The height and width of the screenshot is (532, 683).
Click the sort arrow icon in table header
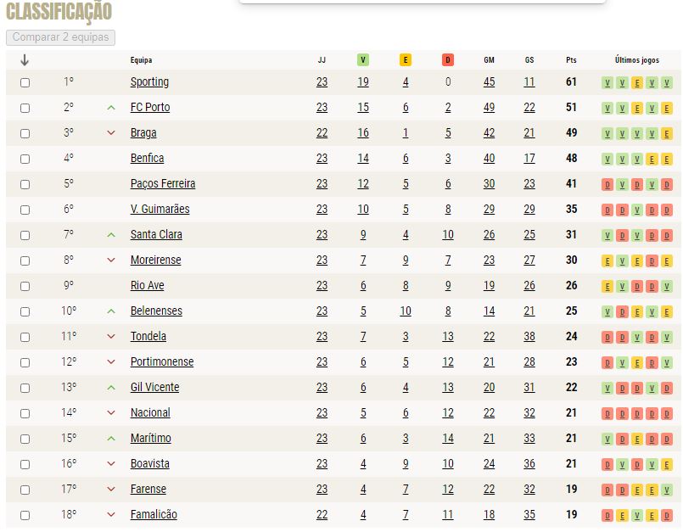pyautogui.click(x=25, y=60)
